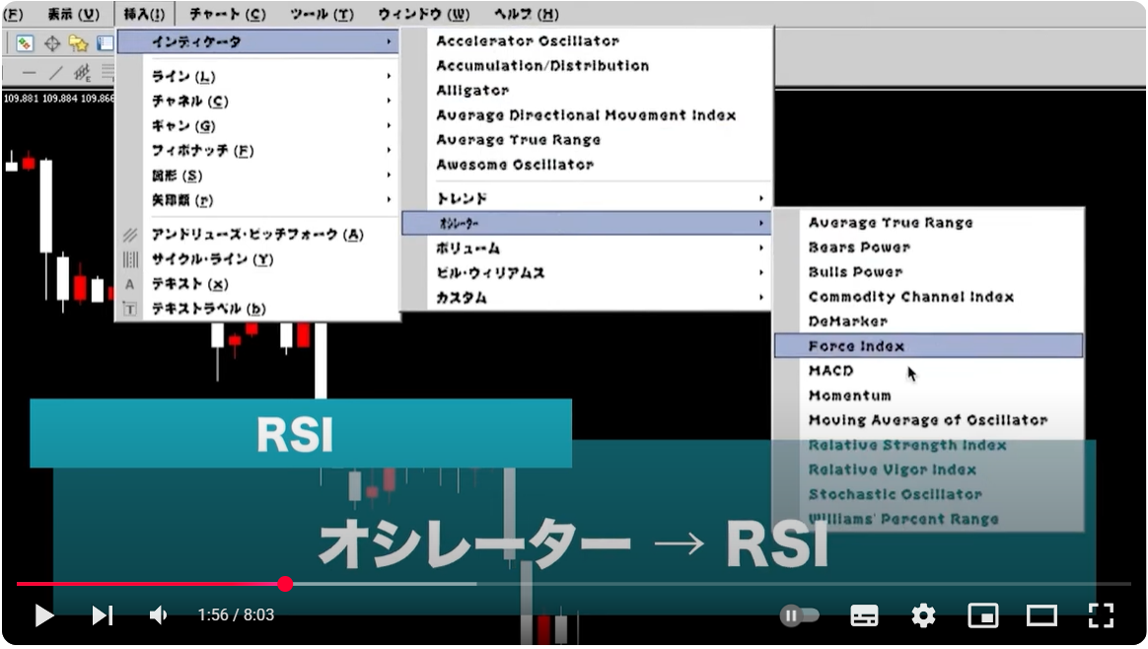The image size is (1148, 649).
Task: Select the Horizontal Line drawing tool
Action: tap(28, 72)
